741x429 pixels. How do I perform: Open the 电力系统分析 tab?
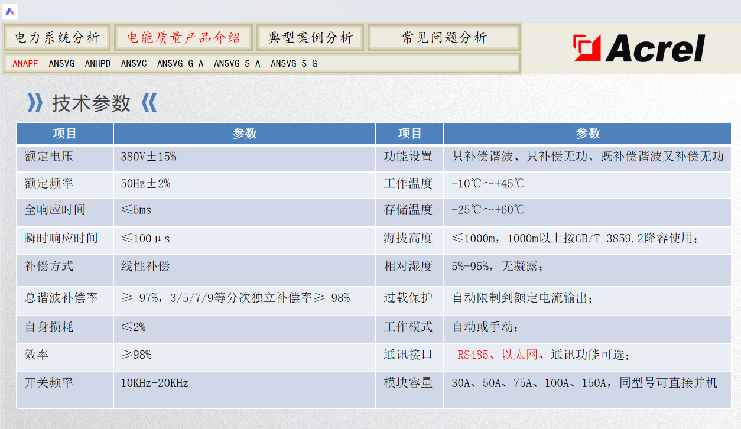[57, 38]
